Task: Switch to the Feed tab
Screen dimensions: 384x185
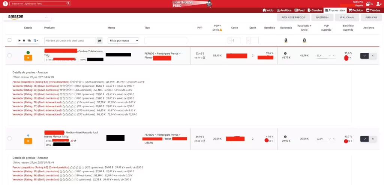Action: point(300,10)
